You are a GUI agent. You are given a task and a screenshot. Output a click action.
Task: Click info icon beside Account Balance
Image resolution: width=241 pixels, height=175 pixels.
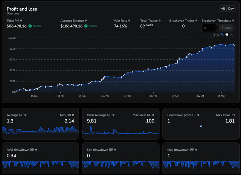[86, 21]
